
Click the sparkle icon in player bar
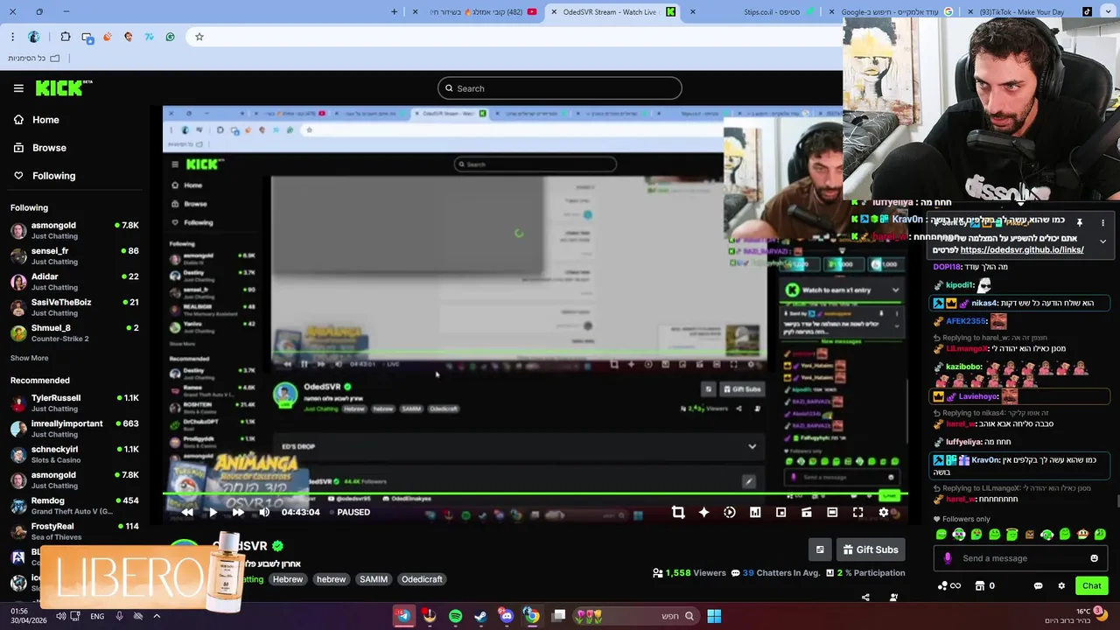pyautogui.click(x=703, y=513)
